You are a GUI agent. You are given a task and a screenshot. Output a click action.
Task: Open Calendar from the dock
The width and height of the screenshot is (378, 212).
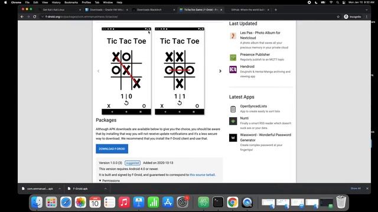(x=95, y=202)
